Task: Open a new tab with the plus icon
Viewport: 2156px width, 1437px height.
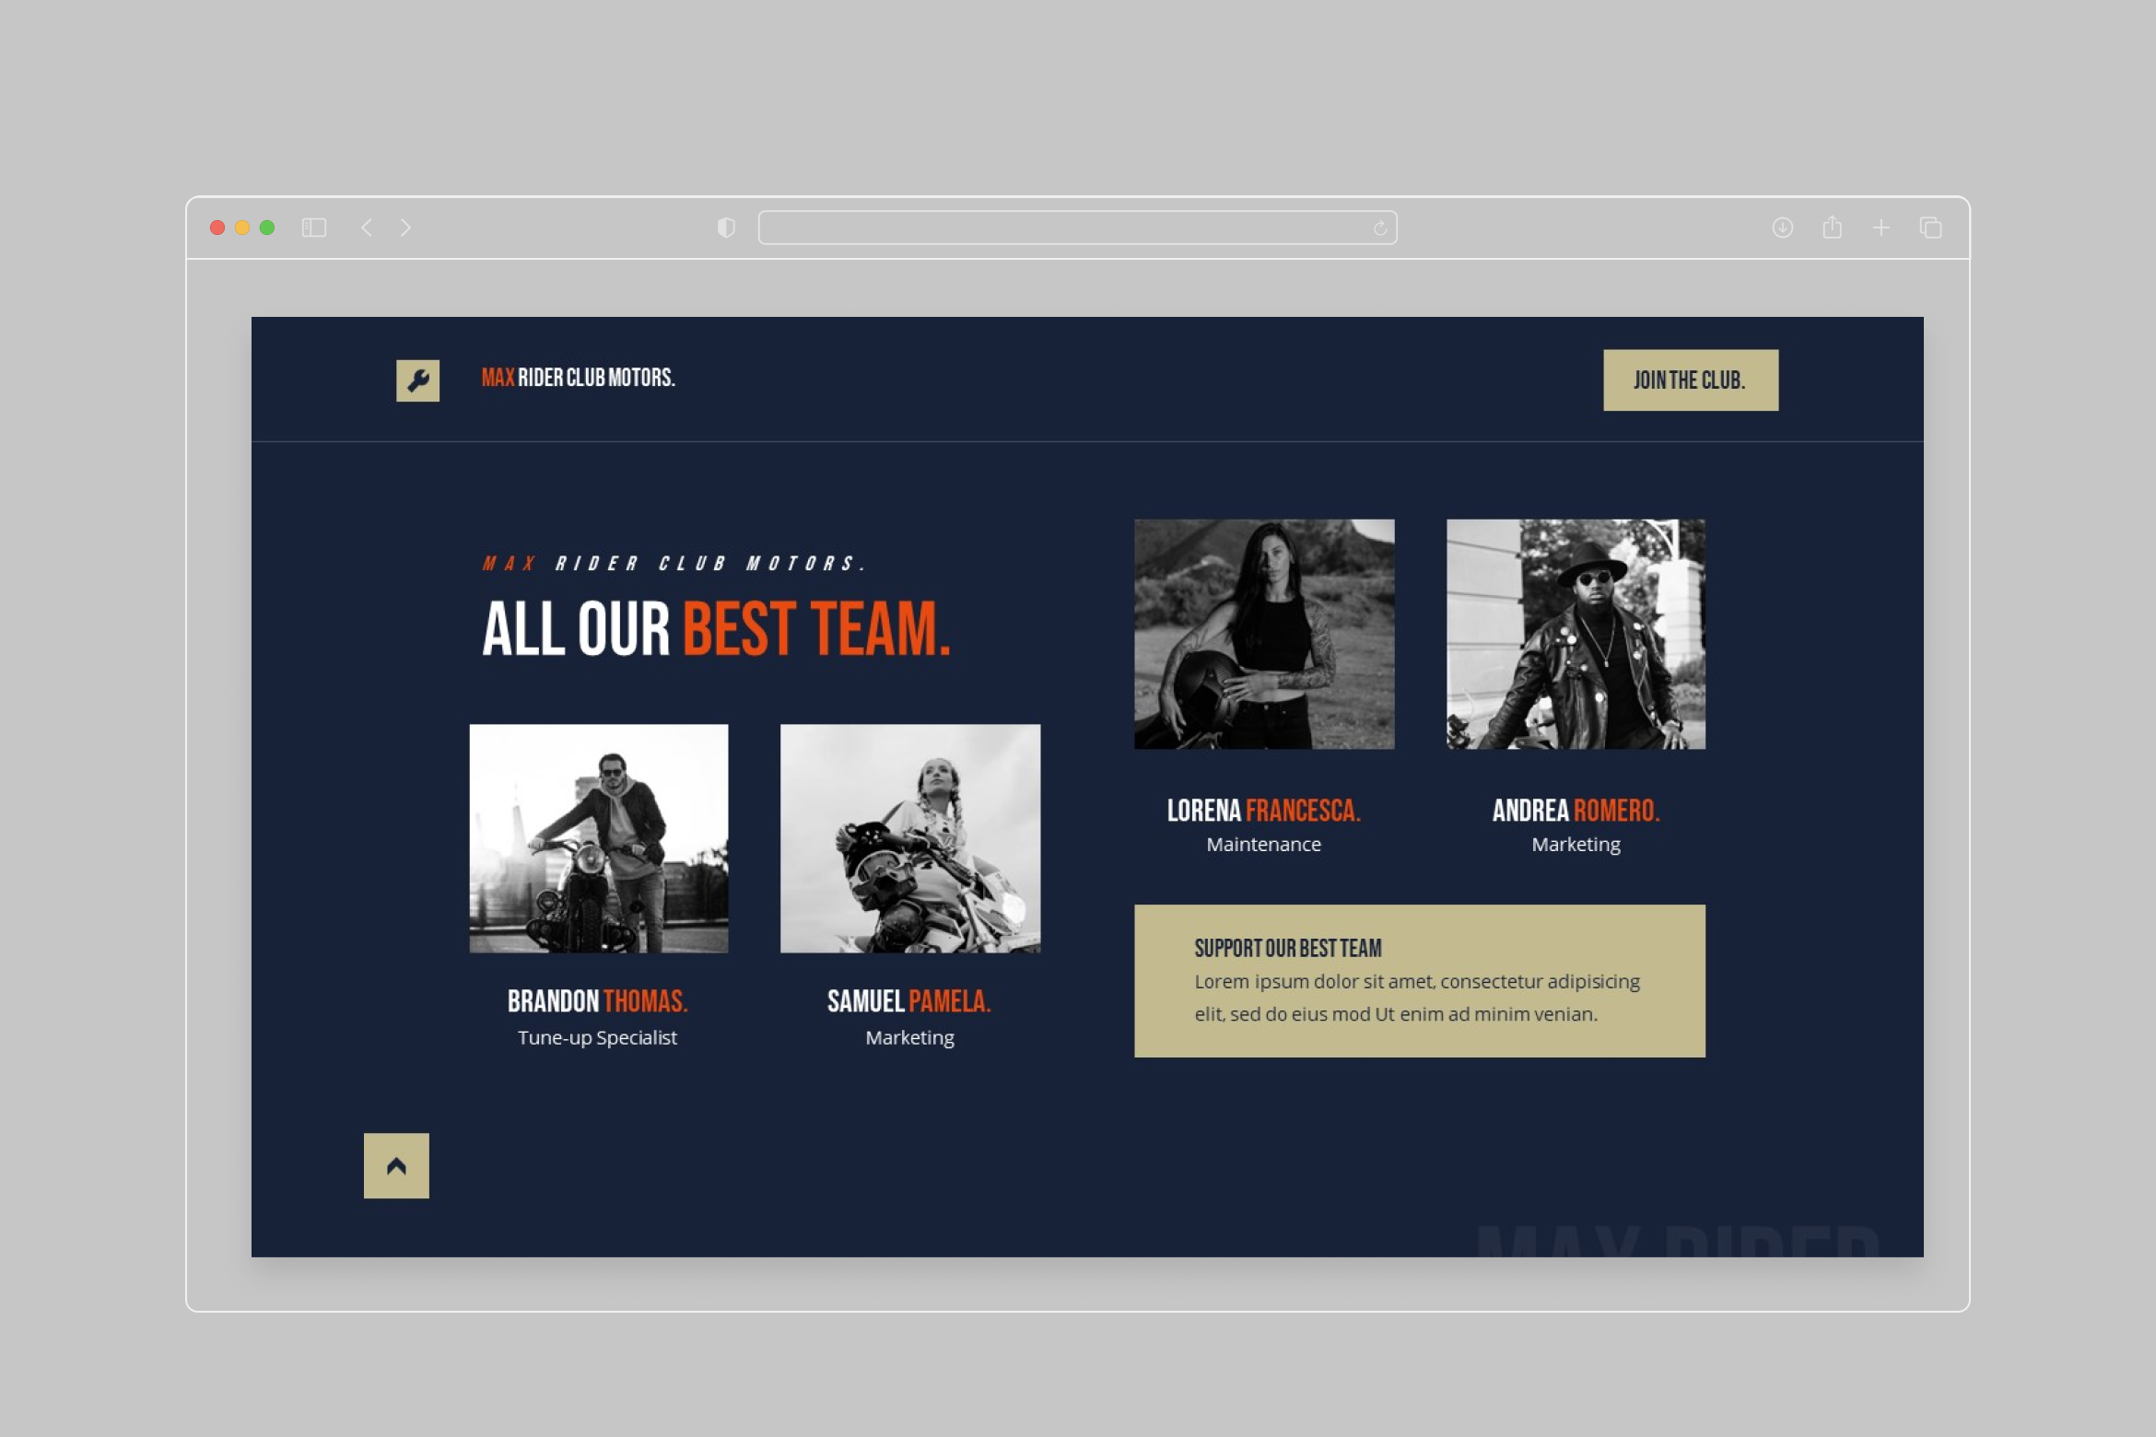Action: pyautogui.click(x=1881, y=227)
